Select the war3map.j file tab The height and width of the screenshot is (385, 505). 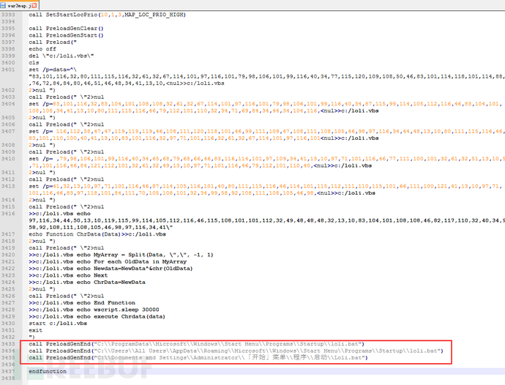tap(19, 5)
